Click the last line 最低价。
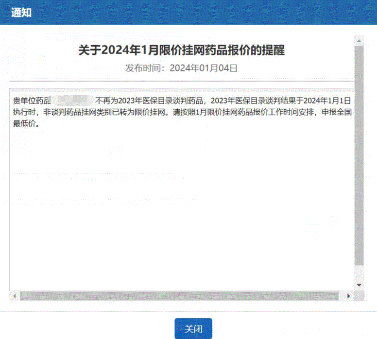This screenshot has width=377, height=339. [26, 123]
